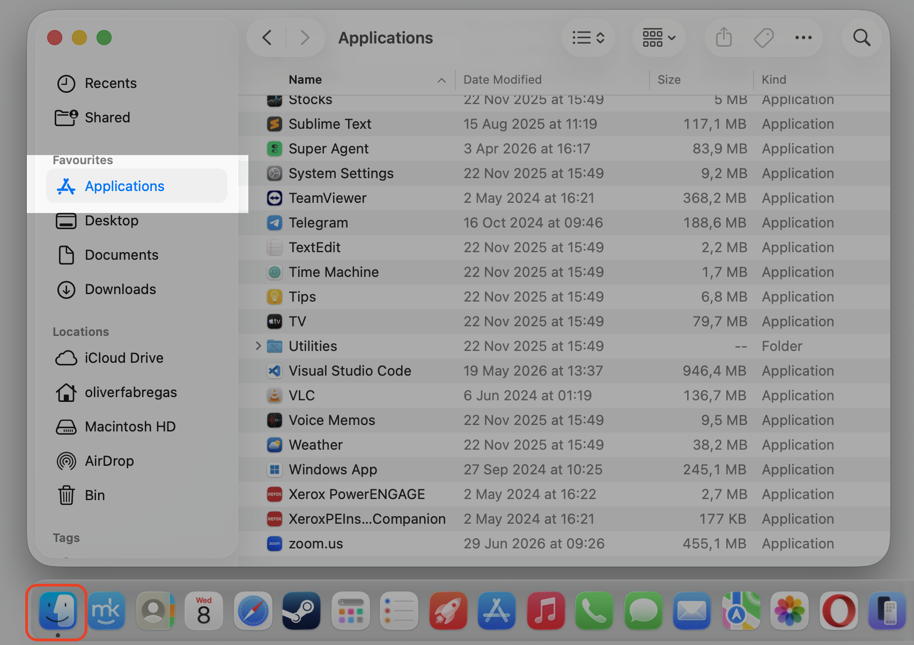Sort by the Size column header

point(669,79)
